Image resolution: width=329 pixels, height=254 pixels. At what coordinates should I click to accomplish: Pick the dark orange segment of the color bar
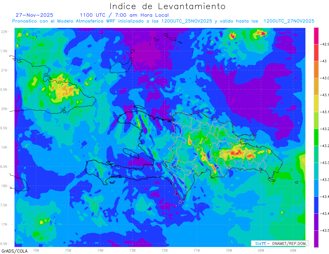316,70
